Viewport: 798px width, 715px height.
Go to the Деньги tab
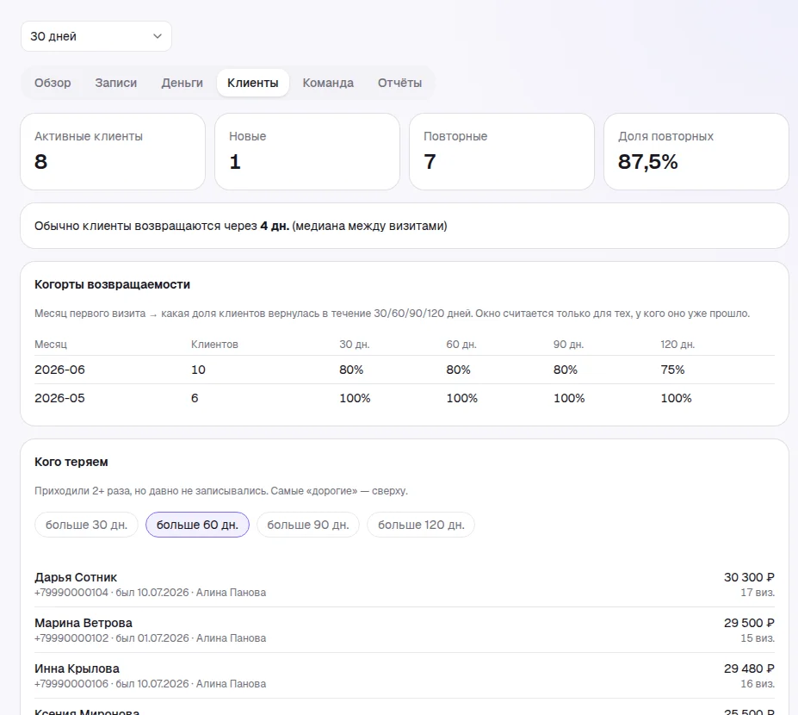[x=182, y=83]
